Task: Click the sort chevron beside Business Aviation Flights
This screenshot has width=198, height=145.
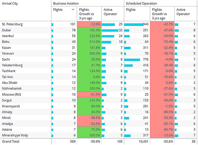Action: point(73,10)
